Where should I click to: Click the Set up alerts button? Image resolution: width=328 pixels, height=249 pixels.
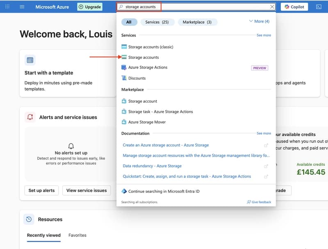pos(41,190)
